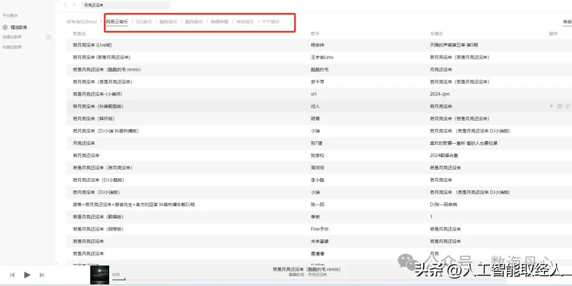Click the play button

point(27,275)
